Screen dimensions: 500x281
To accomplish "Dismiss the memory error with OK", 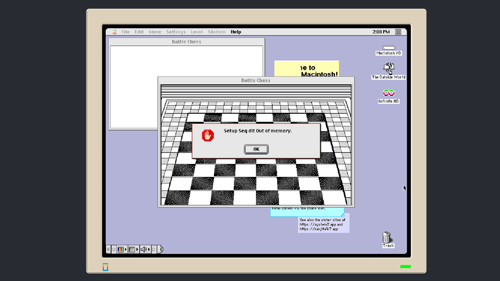I will pos(256,149).
